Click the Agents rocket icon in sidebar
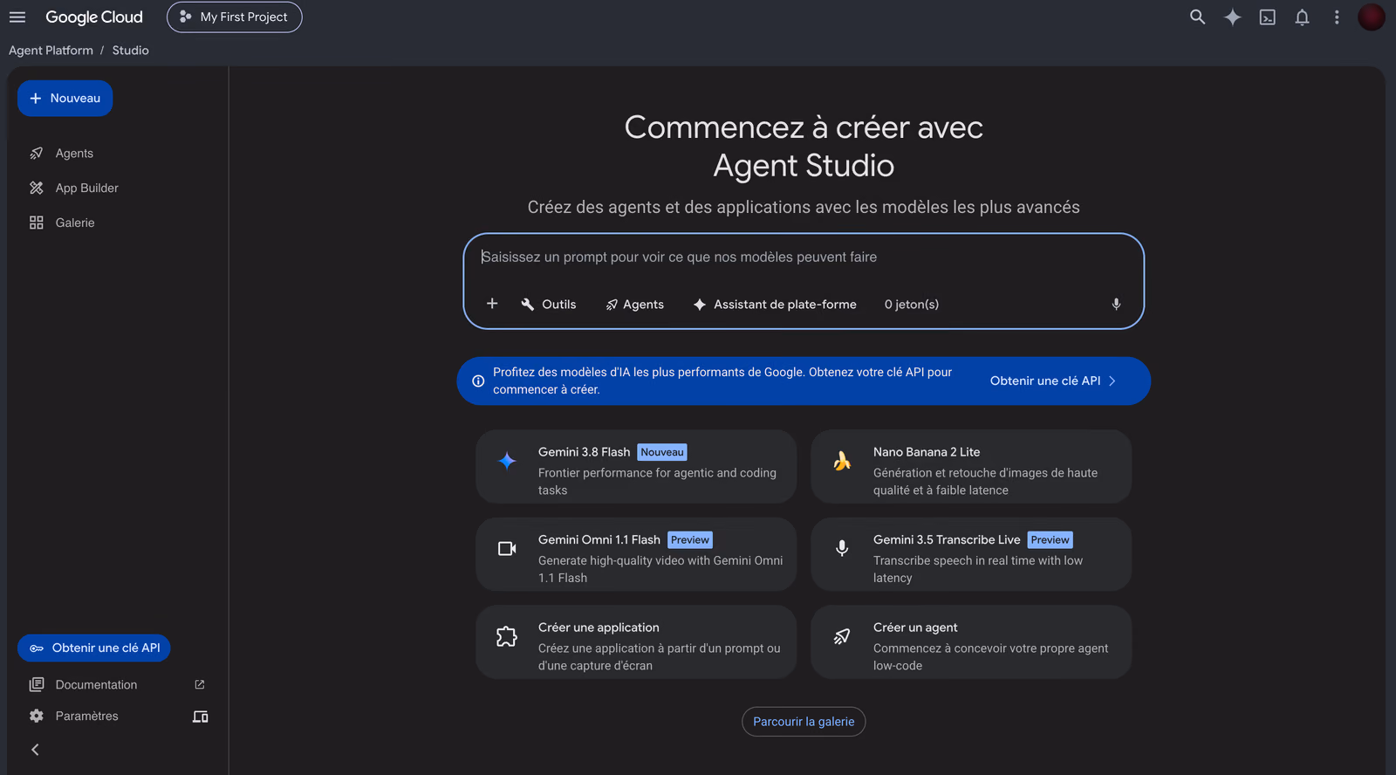Viewport: 1396px width, 775px height. click(36, 153)
